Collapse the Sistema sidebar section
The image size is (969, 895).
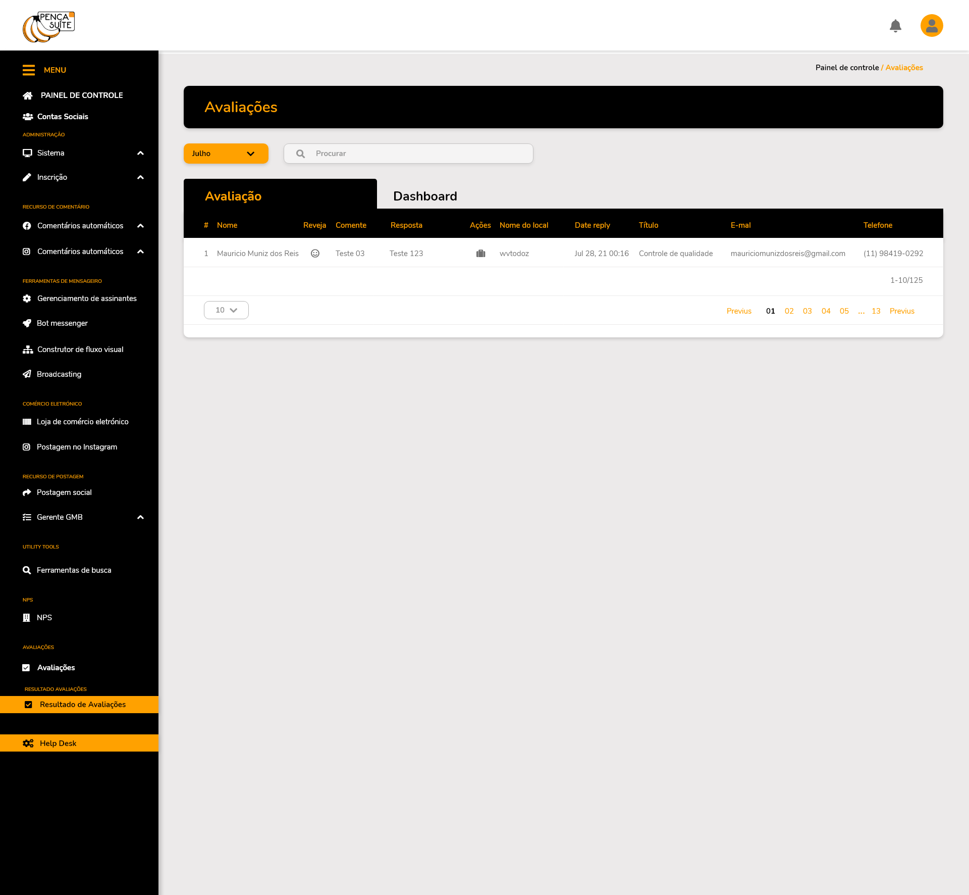pyautogui.click(x=140, y=153)
